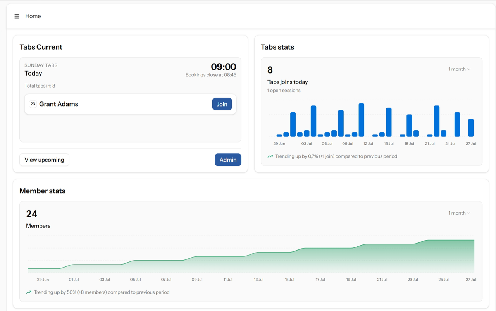Viewport: 496px width, 311px height.
Task: Click the Home breadcrumb label
Action: (33, 16)
